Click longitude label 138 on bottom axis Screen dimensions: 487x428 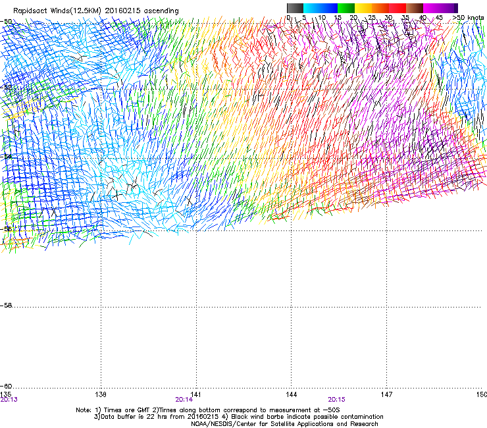101,394
